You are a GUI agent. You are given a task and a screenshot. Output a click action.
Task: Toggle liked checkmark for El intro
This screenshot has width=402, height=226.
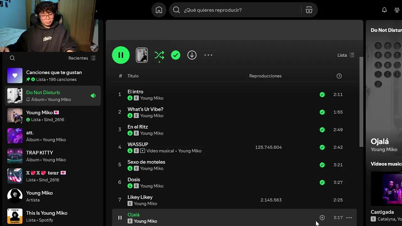pos(322,94)
